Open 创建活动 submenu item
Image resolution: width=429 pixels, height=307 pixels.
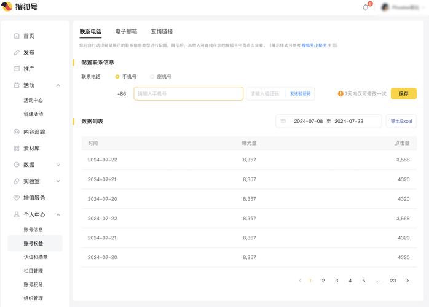coord(33,114)
